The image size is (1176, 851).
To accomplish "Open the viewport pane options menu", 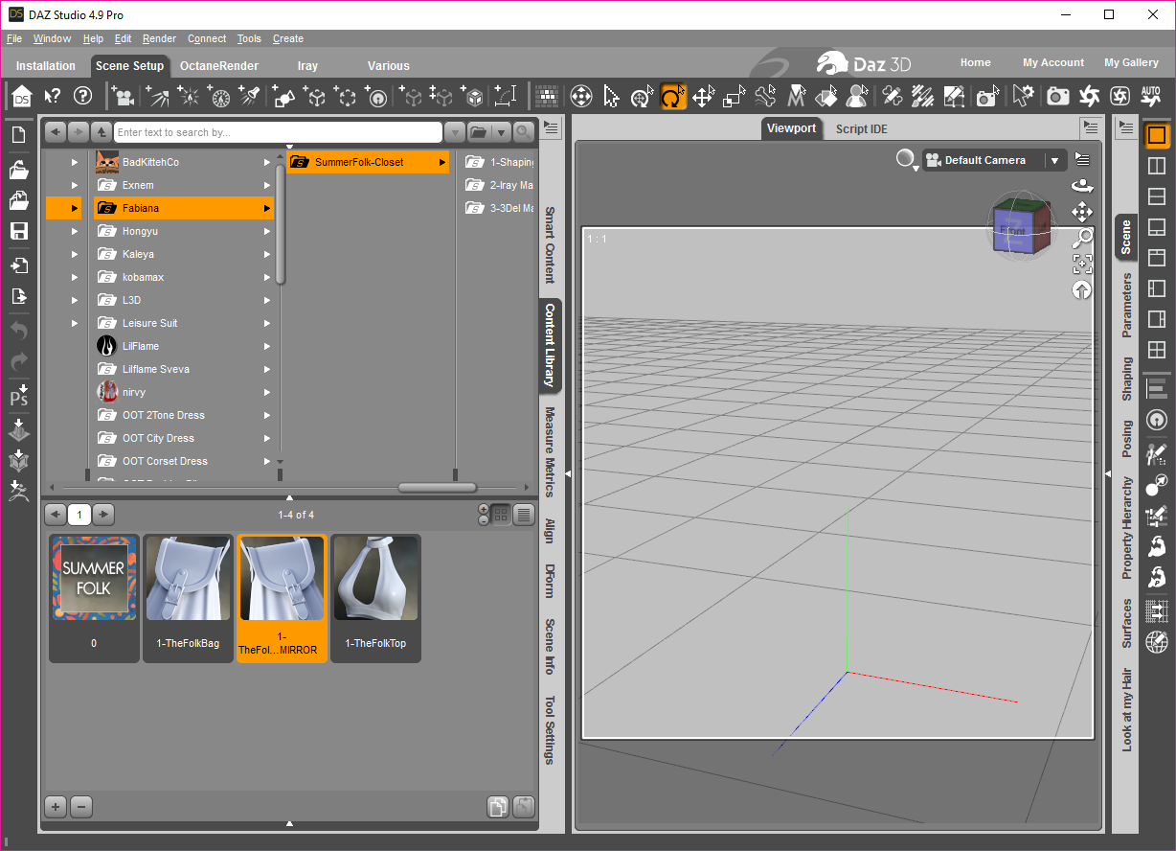I will click(x=1091, y=127).
